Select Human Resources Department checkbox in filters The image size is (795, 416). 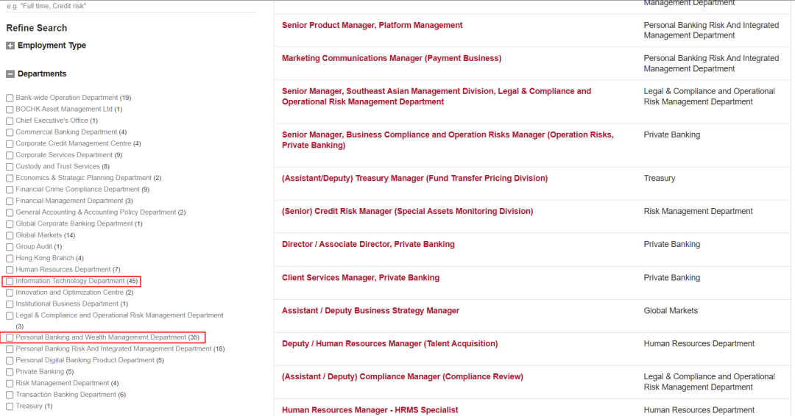[x=10, y=270]
